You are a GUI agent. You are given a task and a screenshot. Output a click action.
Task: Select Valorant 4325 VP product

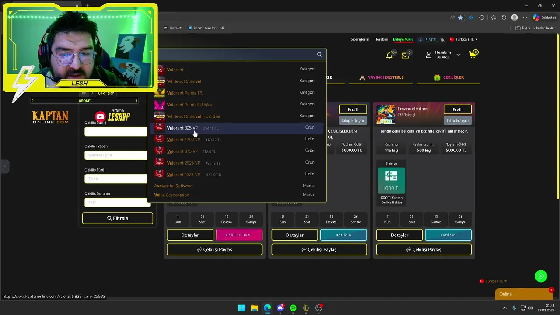click(x=237, y=174)
